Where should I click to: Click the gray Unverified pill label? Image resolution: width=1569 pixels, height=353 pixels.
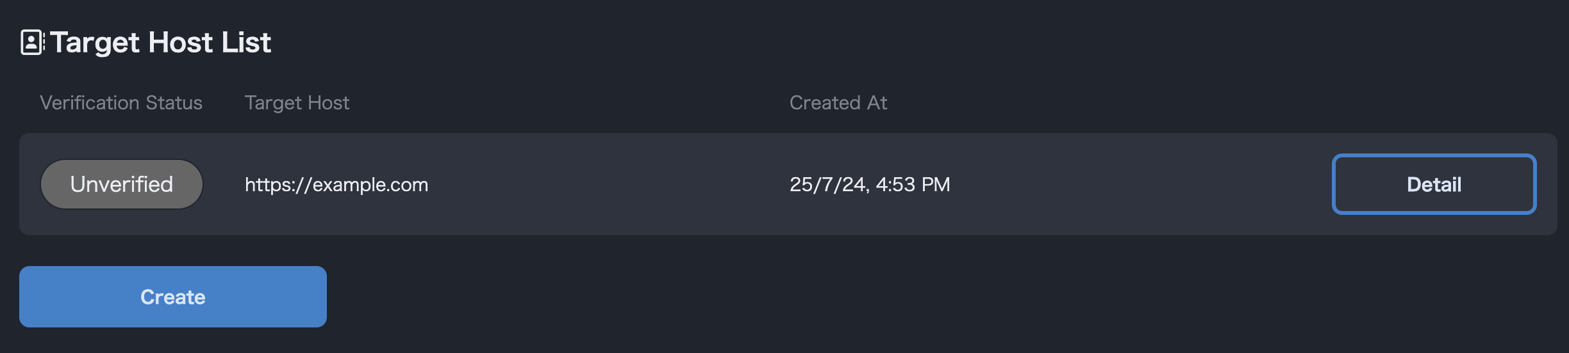click(122, 184)
